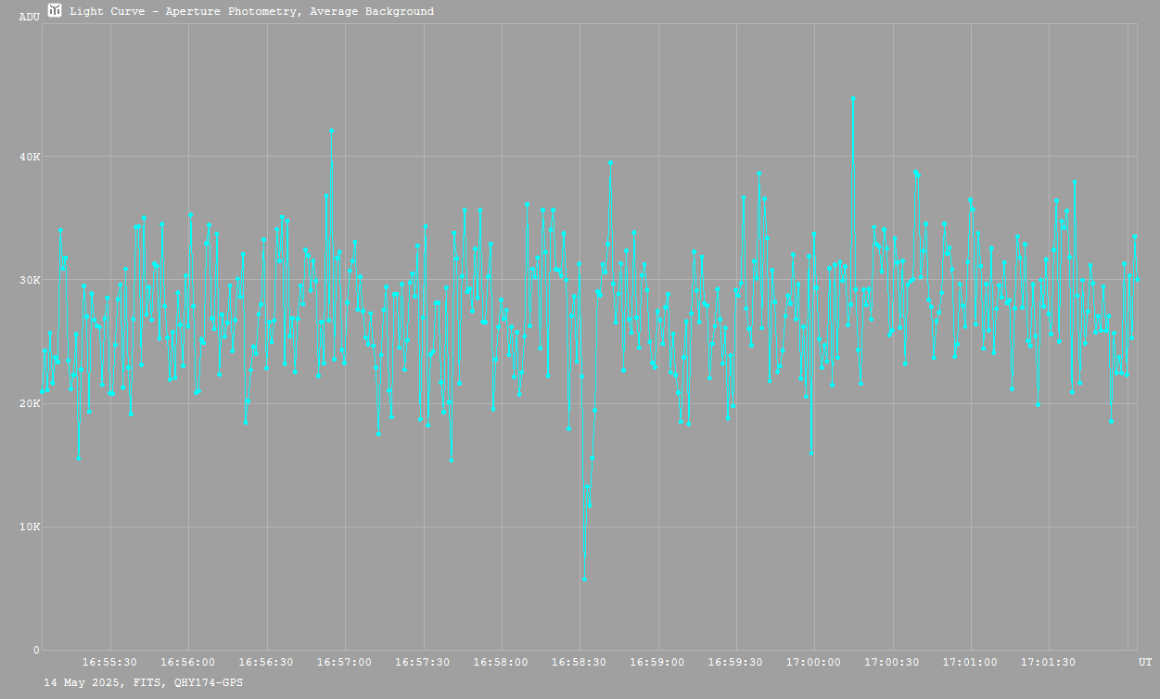Click the 0 label at the y-axis origin
The width and height of the screenshot is (1160, 699).
point(36,650)
